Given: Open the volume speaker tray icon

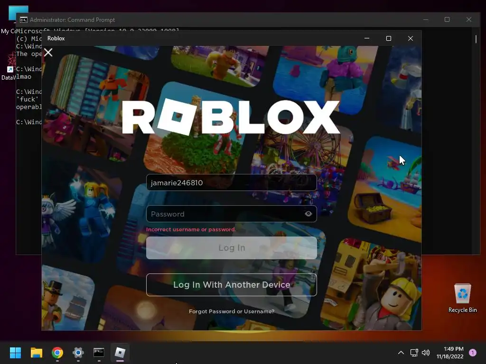Looking at the screenshot, I should 426,353.
